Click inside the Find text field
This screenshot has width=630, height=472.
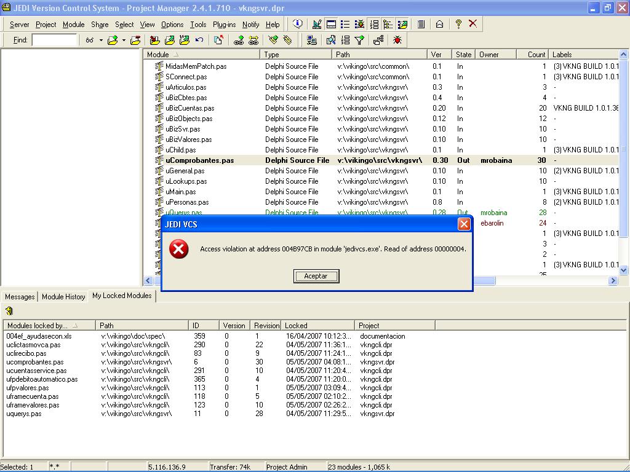54,40
